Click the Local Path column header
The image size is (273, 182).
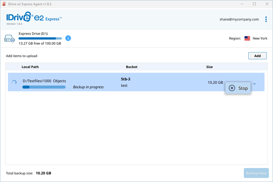coord(30,67)
